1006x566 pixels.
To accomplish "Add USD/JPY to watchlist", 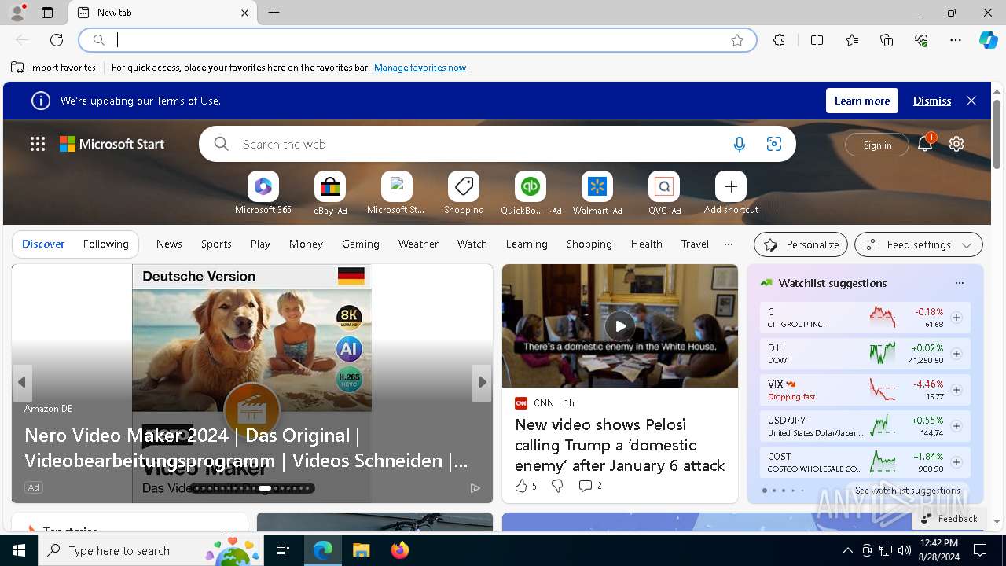I will (956, 426).
